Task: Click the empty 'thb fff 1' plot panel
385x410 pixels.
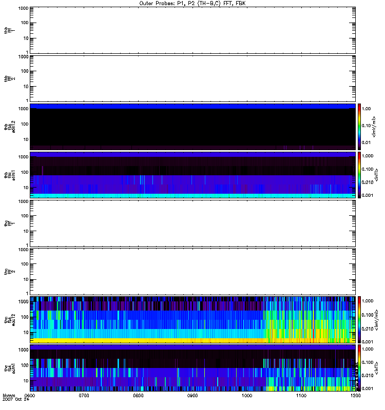Action: pyautogui.click(x=192, y=30)
